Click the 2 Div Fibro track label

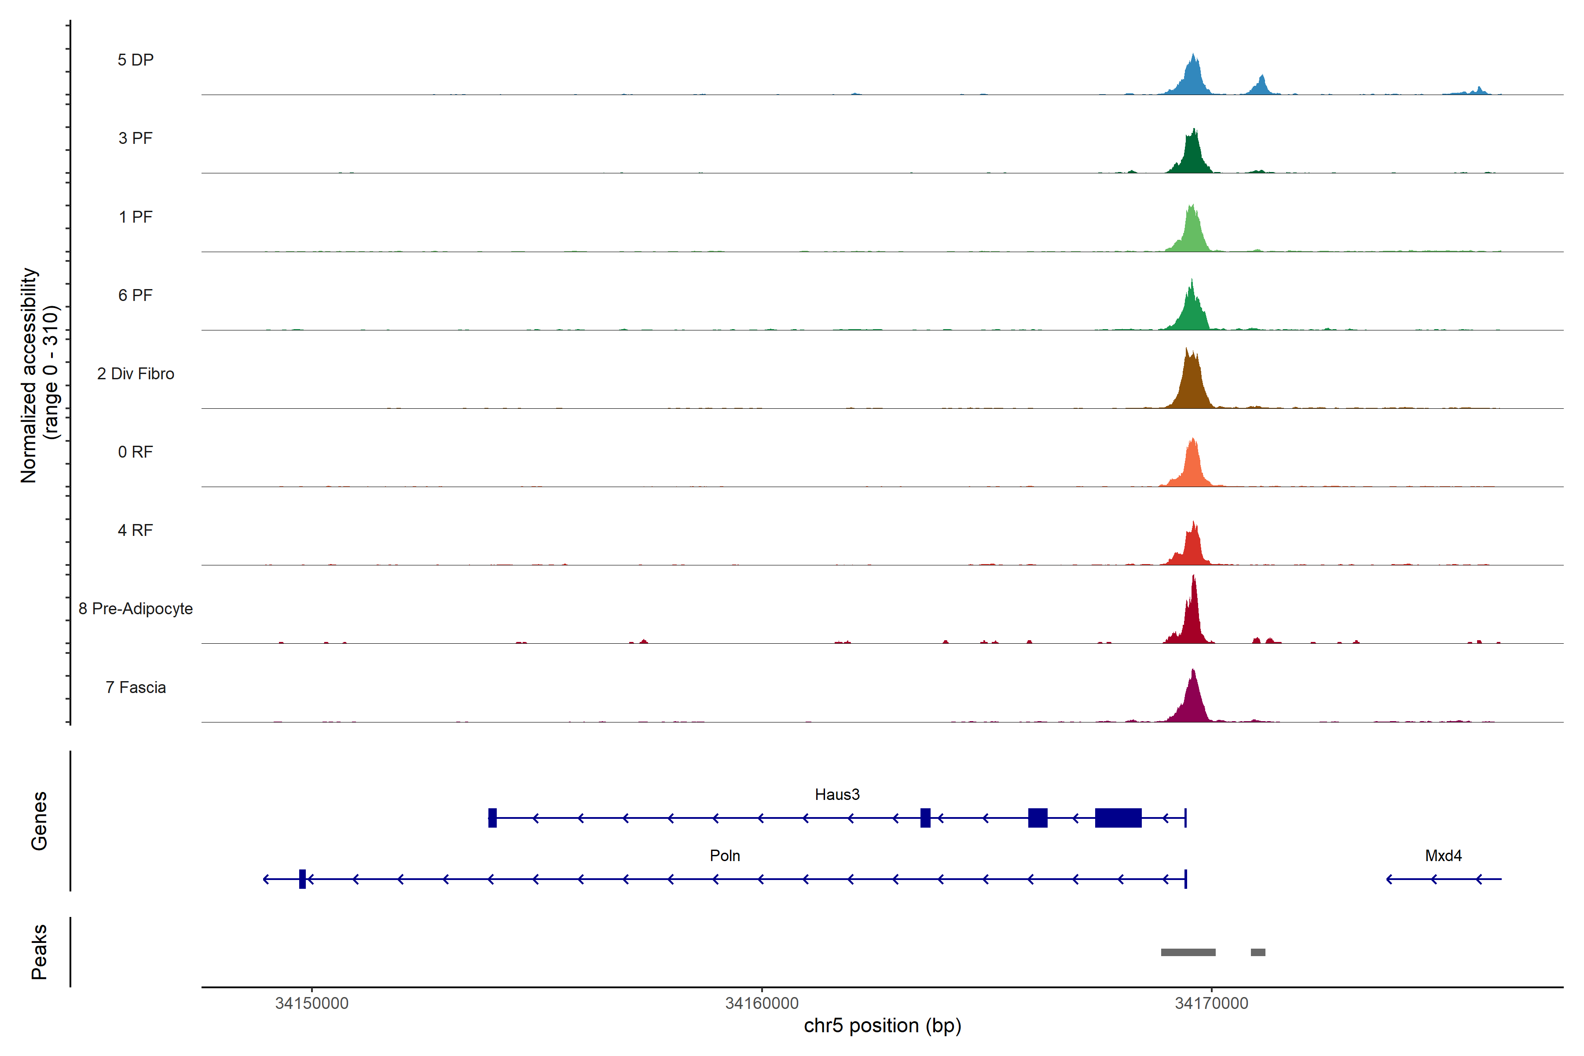tap(136, 374)
